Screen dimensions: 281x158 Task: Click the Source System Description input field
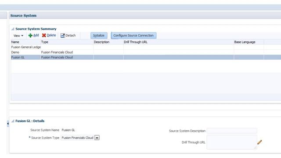[232, 131]
